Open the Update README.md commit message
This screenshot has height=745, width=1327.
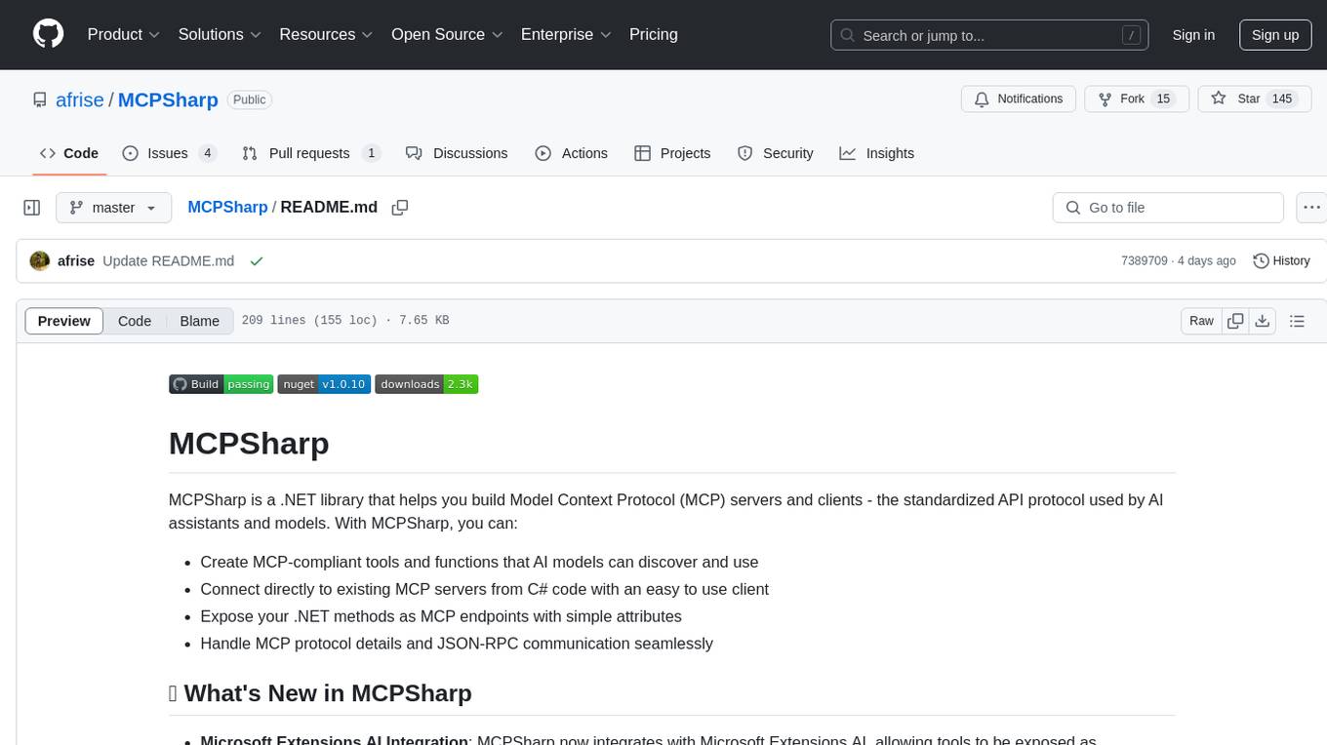[168, 261]
